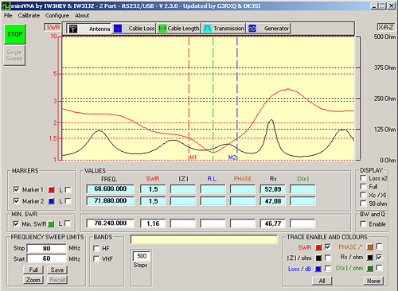Image resolution: width=398 pixels, height=291 pixels.
Task: Open the About menu
Action: tap(82, 15)
